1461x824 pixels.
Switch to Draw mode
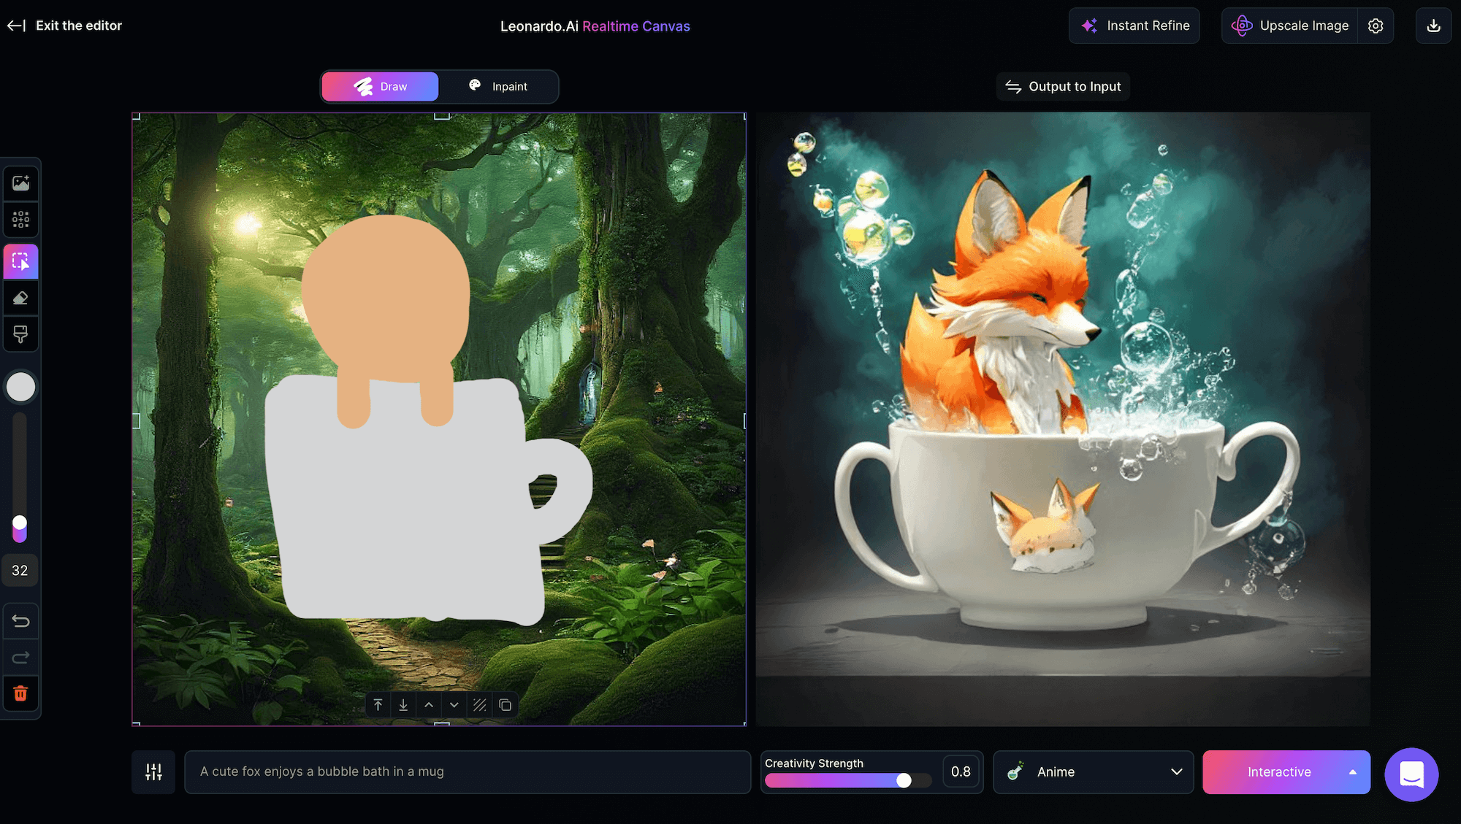[380, 87]
